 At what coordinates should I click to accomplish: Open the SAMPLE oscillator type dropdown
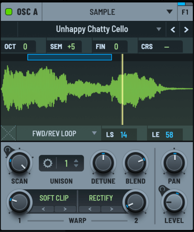coord(170,12)
